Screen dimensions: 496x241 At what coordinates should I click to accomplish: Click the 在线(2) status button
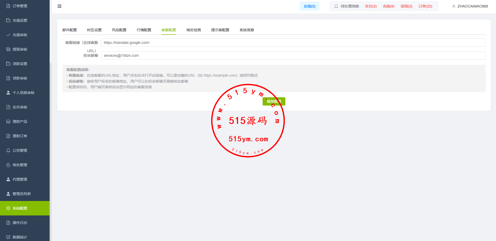(x=309, y=6)
